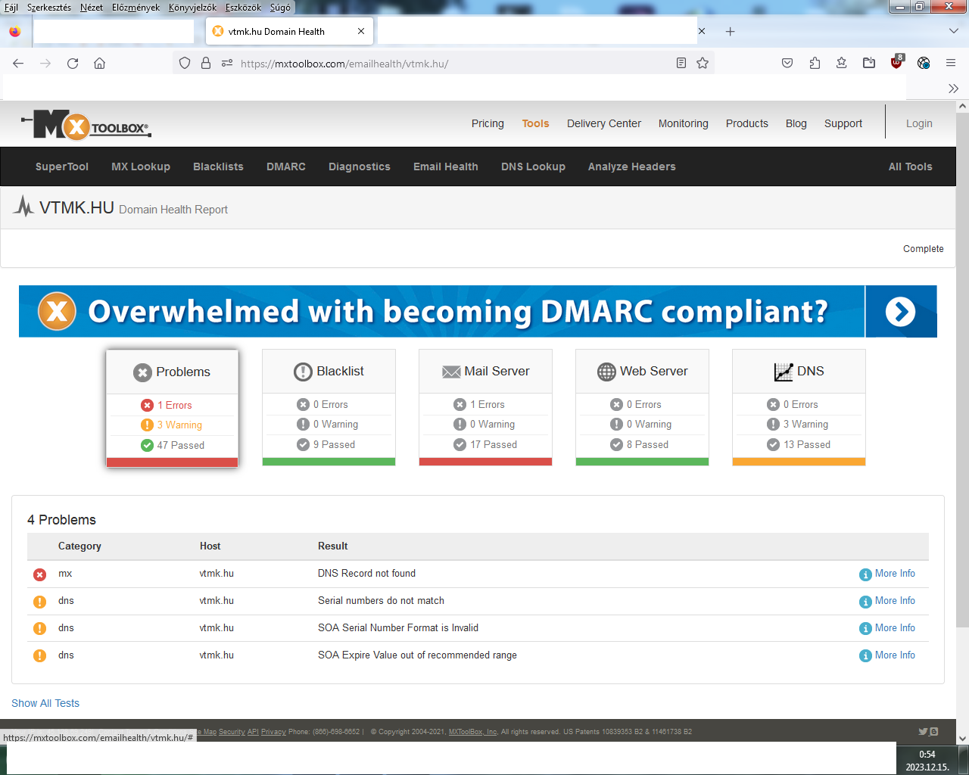Image resolution: width=969 pixels, height=775 pixels.
Task: Open the SuperTool navigation item
Action: click(62, 167)
